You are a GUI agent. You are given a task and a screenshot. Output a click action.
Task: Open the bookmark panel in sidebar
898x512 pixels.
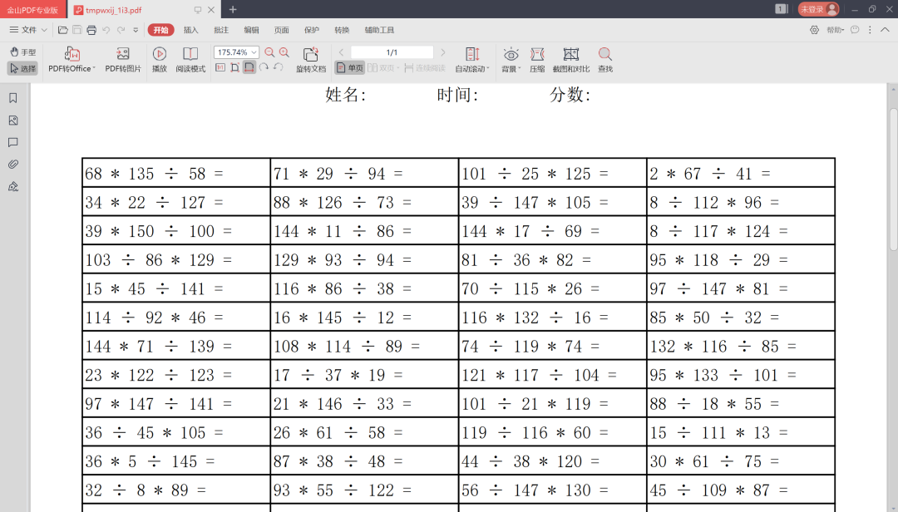(13, 98)
